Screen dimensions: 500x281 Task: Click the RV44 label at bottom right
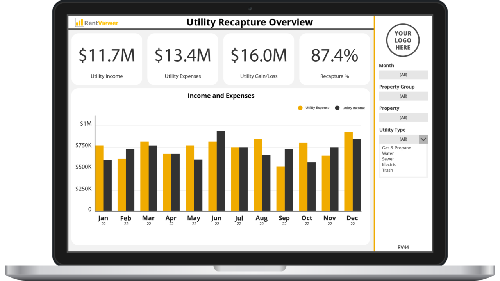[404, 247]
